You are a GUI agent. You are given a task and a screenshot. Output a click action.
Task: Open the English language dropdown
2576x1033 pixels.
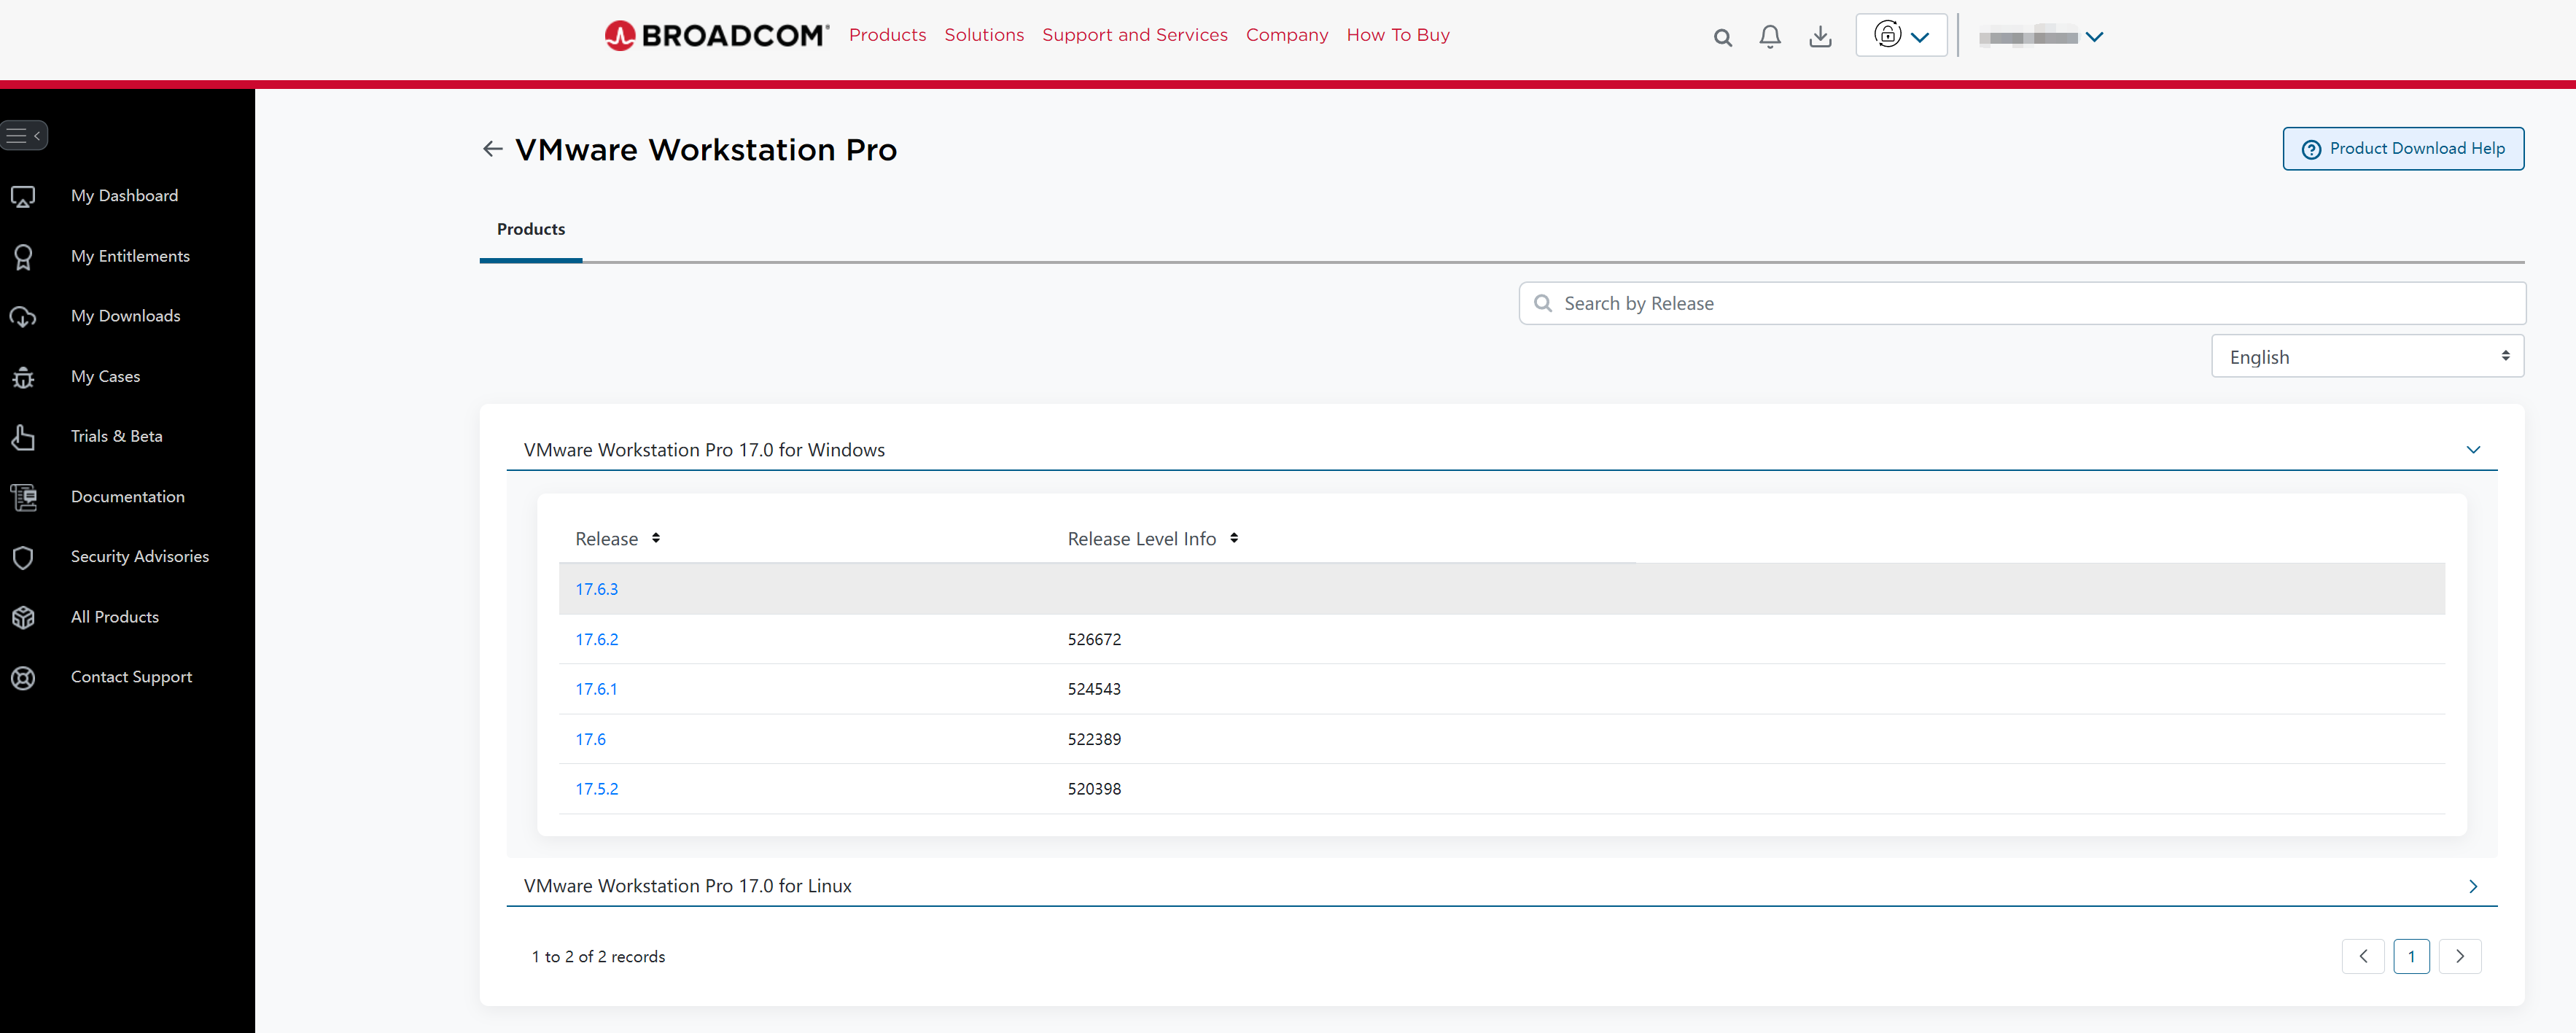(2366, 357)
